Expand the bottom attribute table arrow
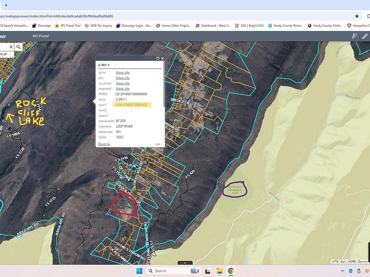The image size is (370, 277). (185, 263)
